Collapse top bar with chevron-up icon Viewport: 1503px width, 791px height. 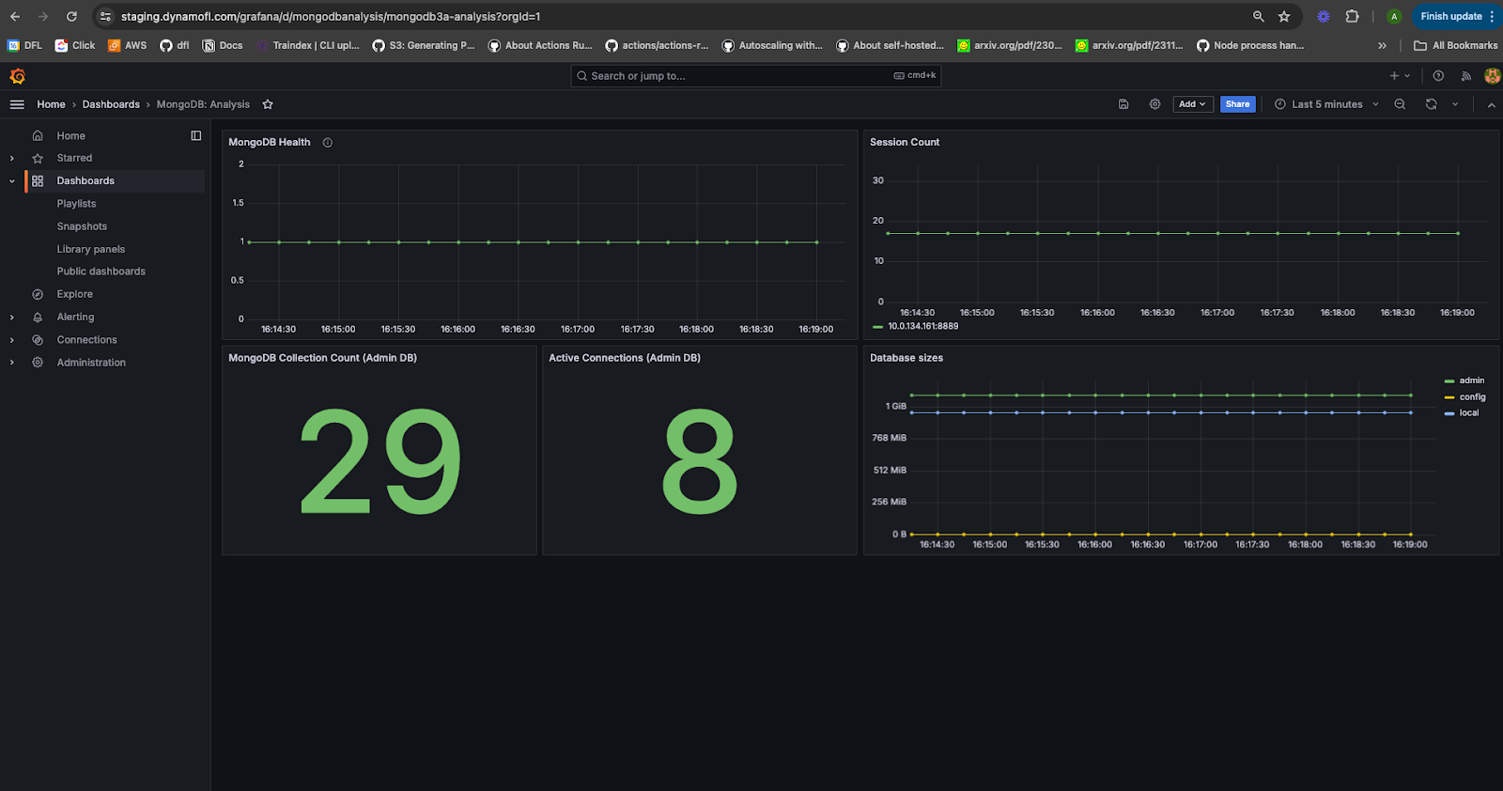click(1492, 104)
